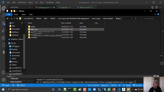
Task: Open the Selection menu in VS Code
Action: pos(22,2)
